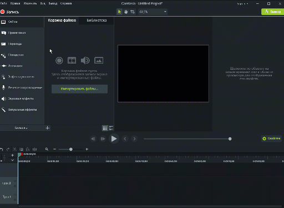
Task: Click the record circle icon in the media bin
Action: click(x=59, y=60)
